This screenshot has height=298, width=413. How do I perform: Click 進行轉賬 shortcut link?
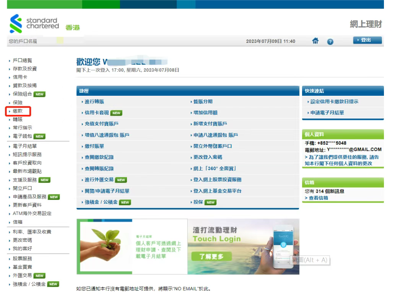[94, 102]
